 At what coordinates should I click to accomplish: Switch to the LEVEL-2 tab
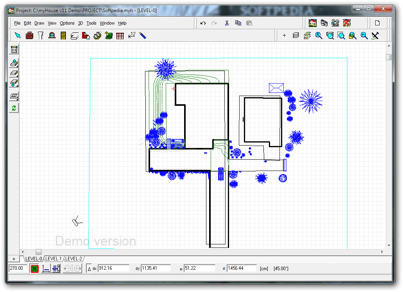[73, 259]
